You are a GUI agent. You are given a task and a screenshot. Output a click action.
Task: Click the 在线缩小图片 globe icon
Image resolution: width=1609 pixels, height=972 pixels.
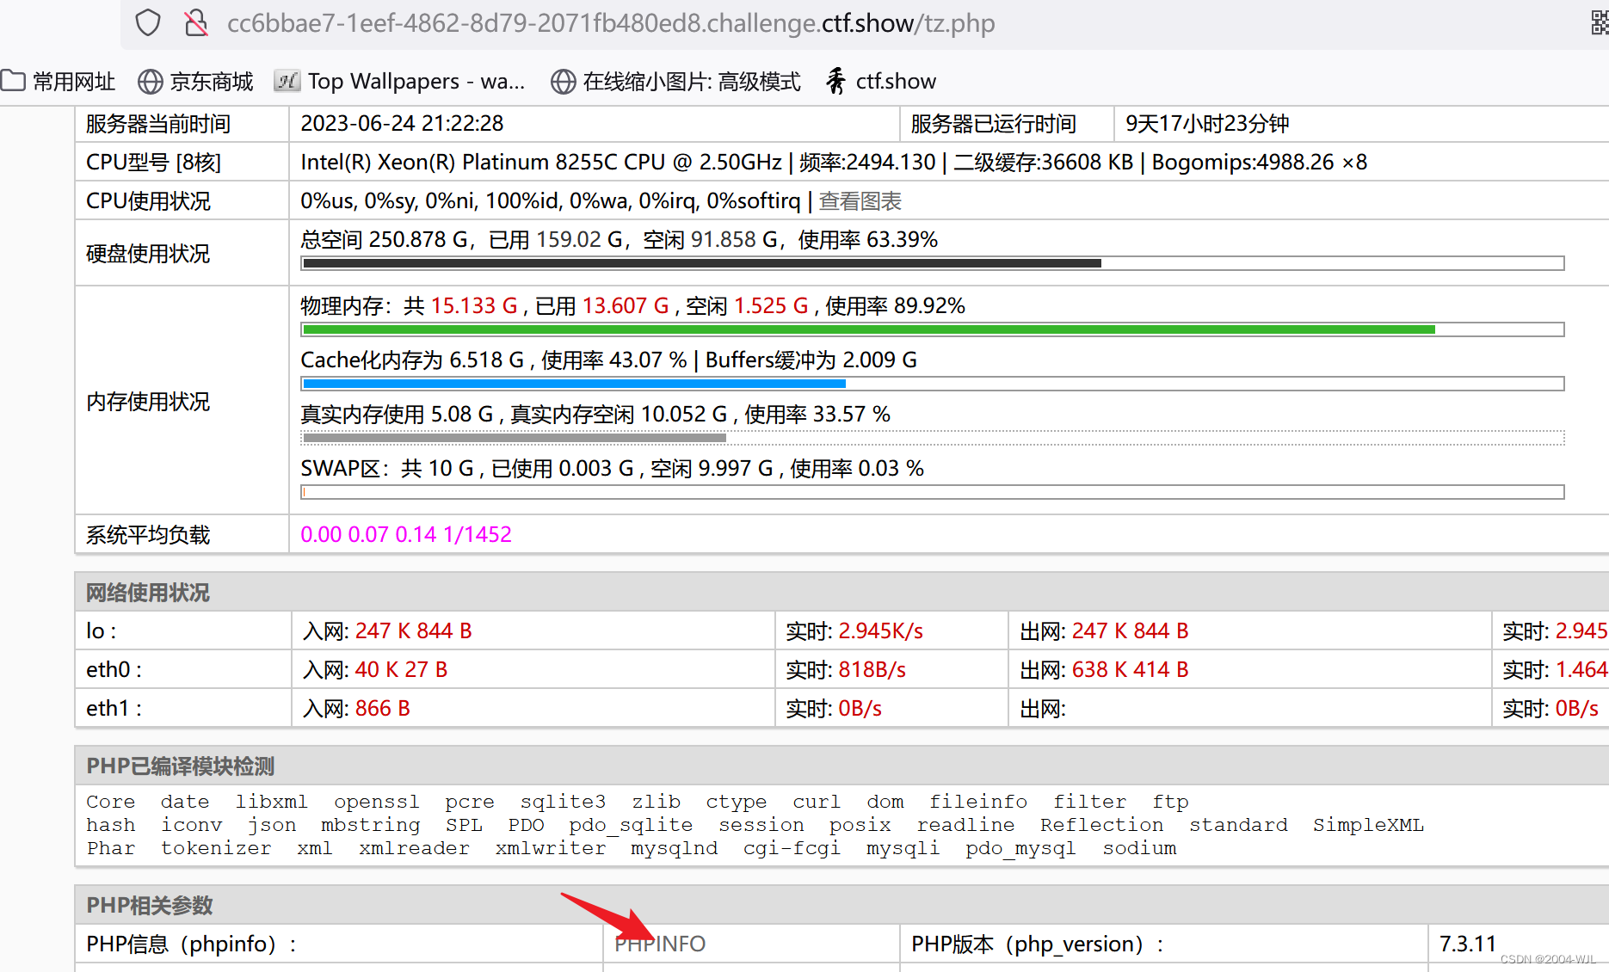564,82
